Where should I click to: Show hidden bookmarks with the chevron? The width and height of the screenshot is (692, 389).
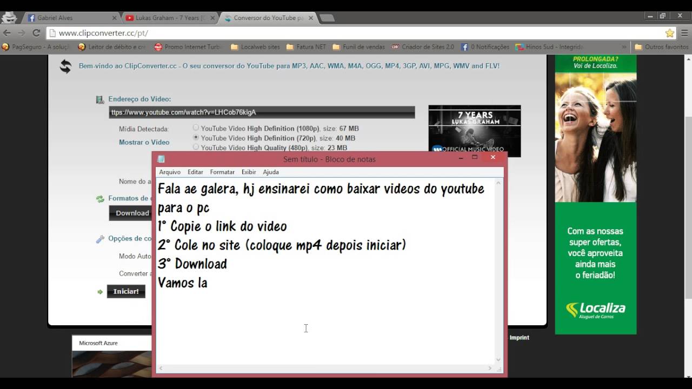click(624, 47)
